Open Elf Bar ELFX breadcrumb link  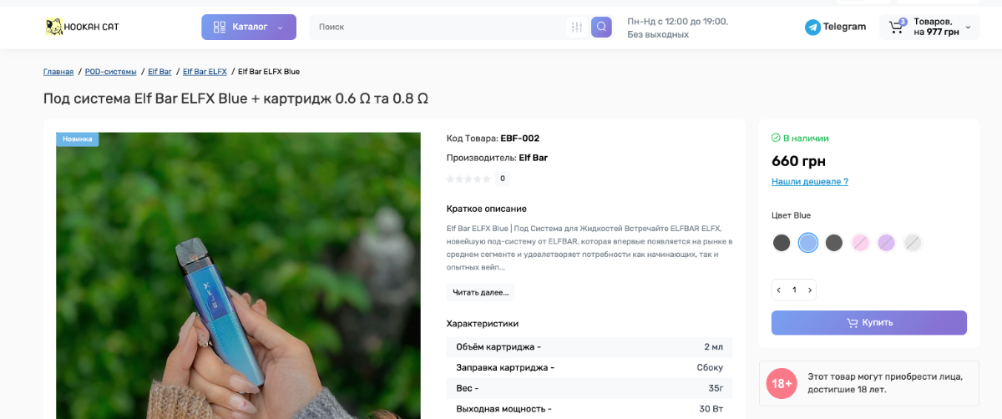pyautogui.click(x=205, y=72)
